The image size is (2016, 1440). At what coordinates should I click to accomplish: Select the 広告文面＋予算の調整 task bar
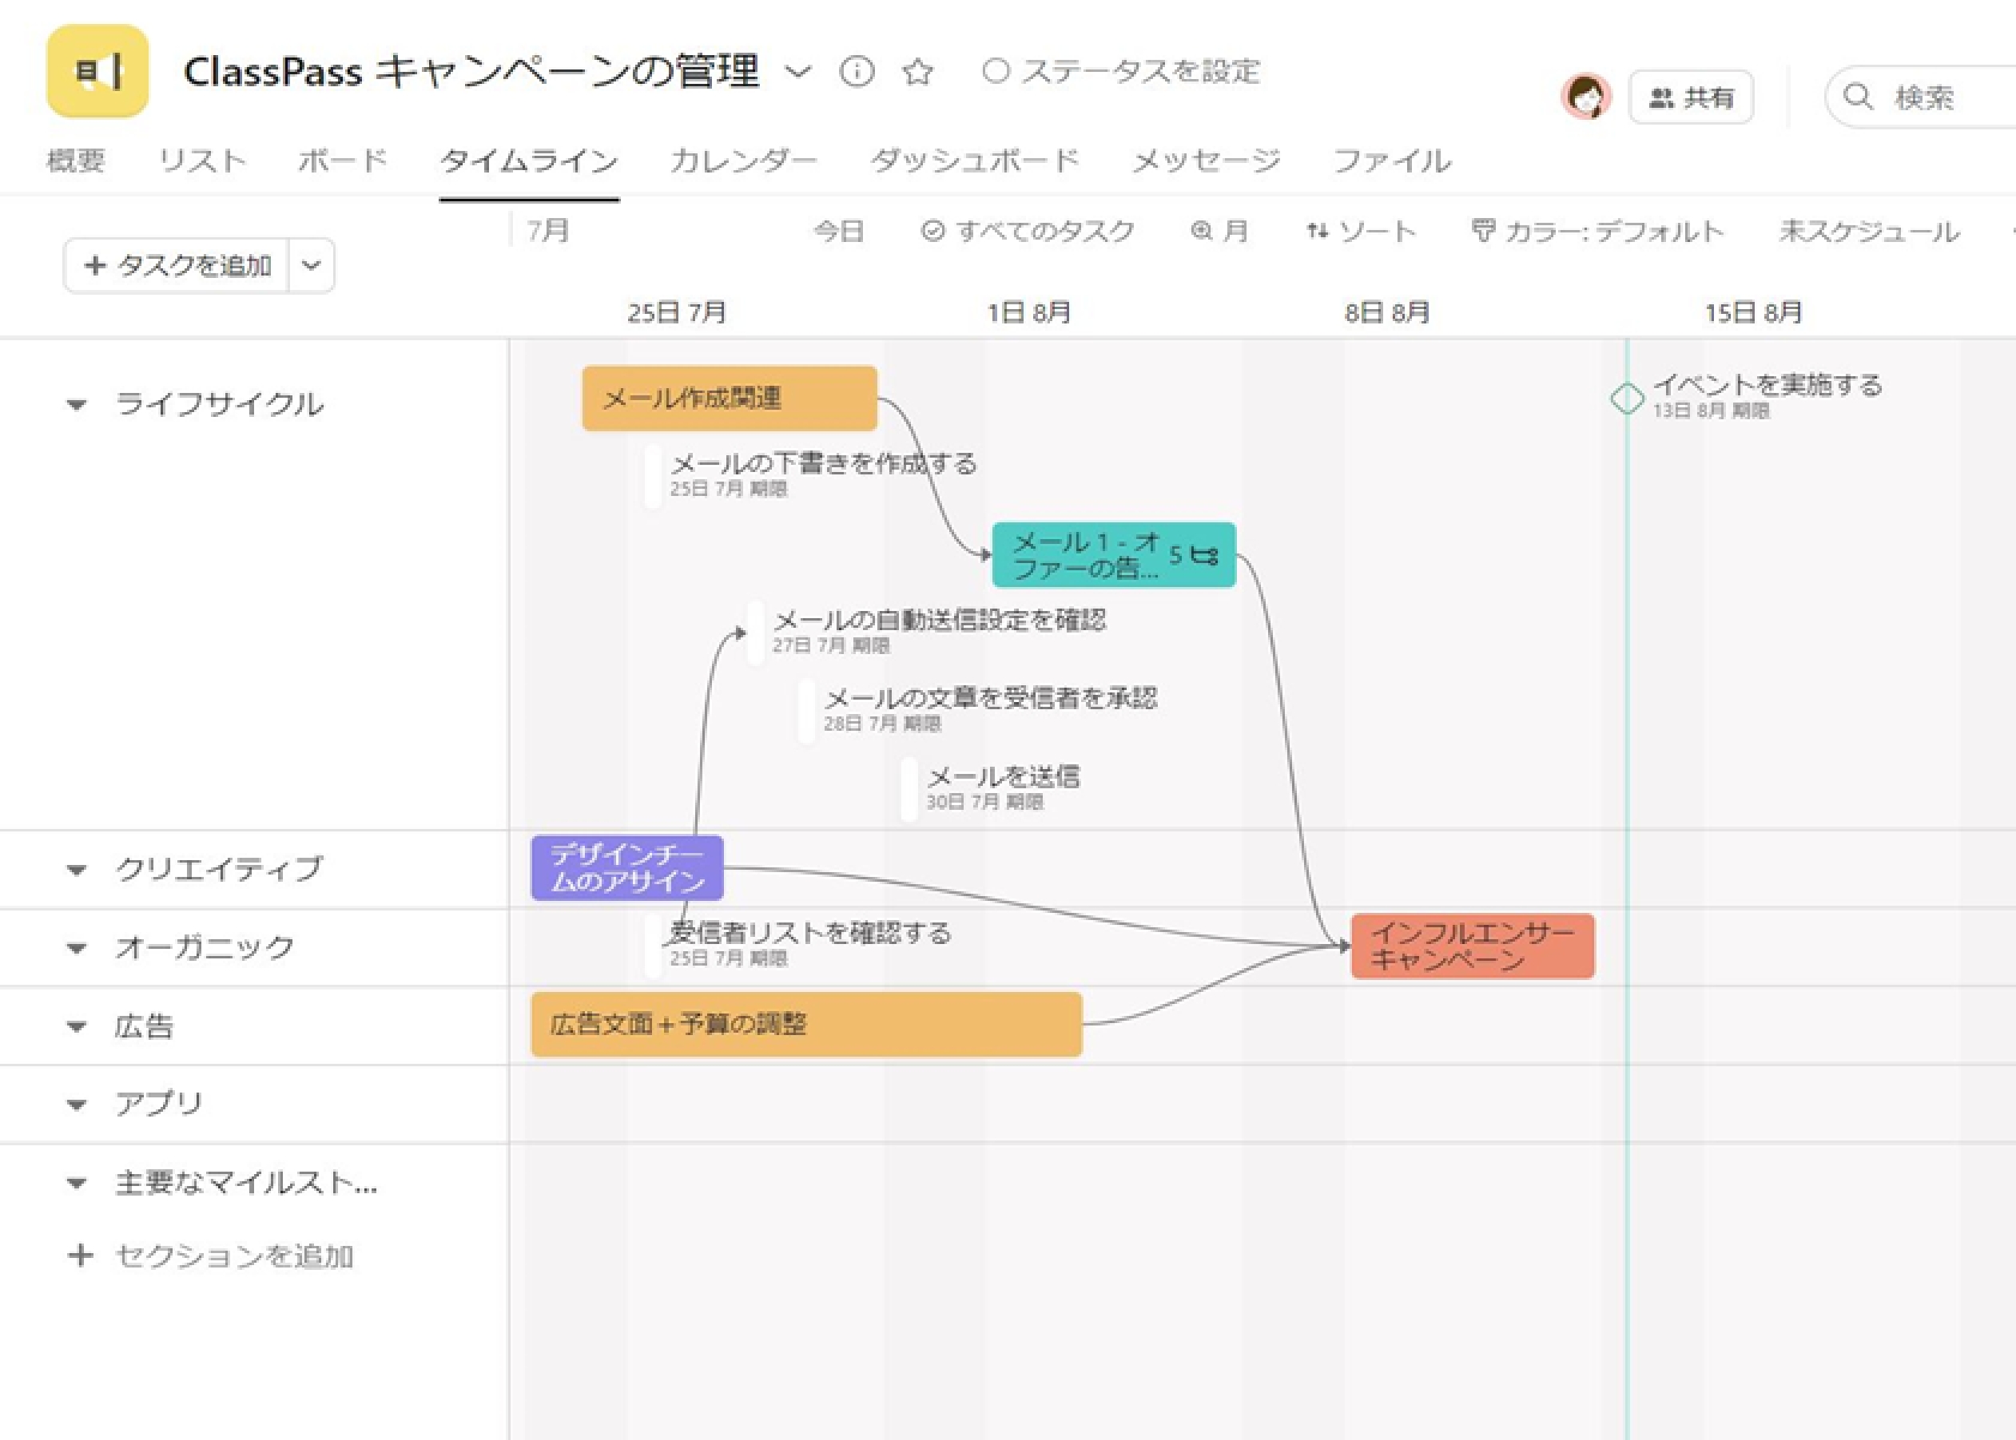pos(806,1024)
